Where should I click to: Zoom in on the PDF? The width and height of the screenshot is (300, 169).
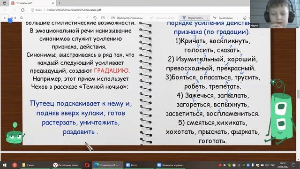click(x=87, y=18)
